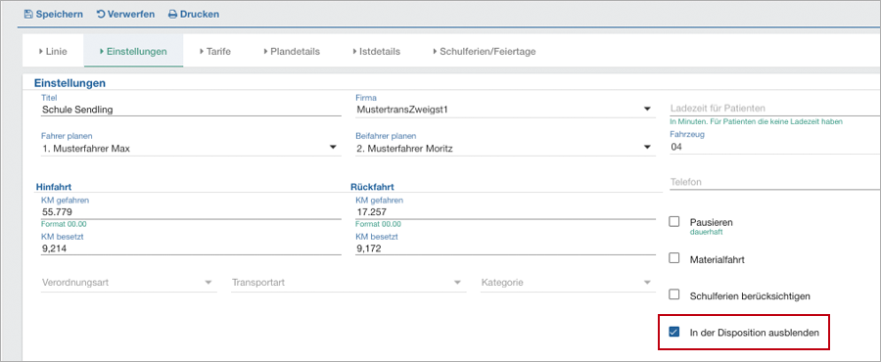881x362 pixels.
Task: Click the Verwerfen undo arrow icon
Action: pyautogui.click(x=101, y=14)
